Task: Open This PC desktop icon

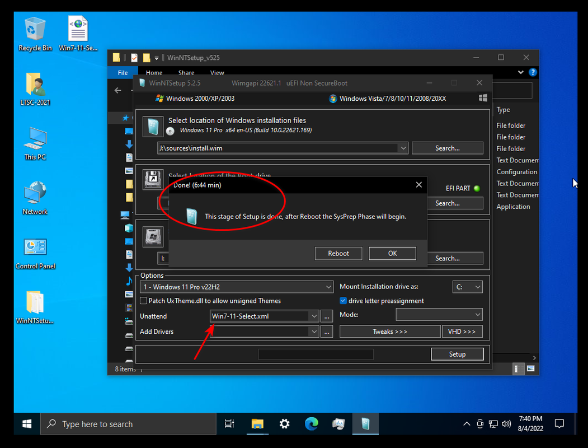Action: tap(35, 144)
